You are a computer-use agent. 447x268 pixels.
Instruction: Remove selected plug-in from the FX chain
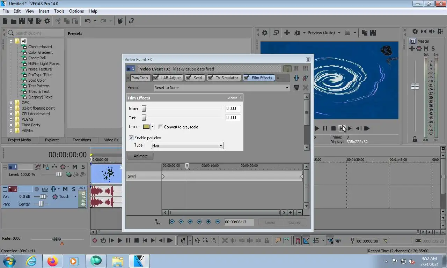point(306,78)
